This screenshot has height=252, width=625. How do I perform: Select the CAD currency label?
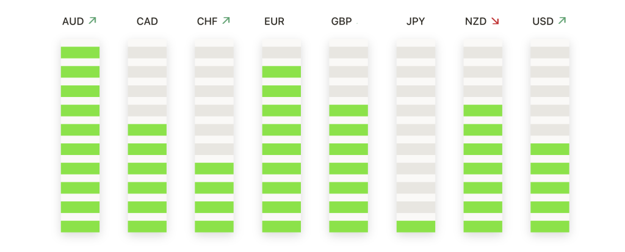tap(147, 22)
